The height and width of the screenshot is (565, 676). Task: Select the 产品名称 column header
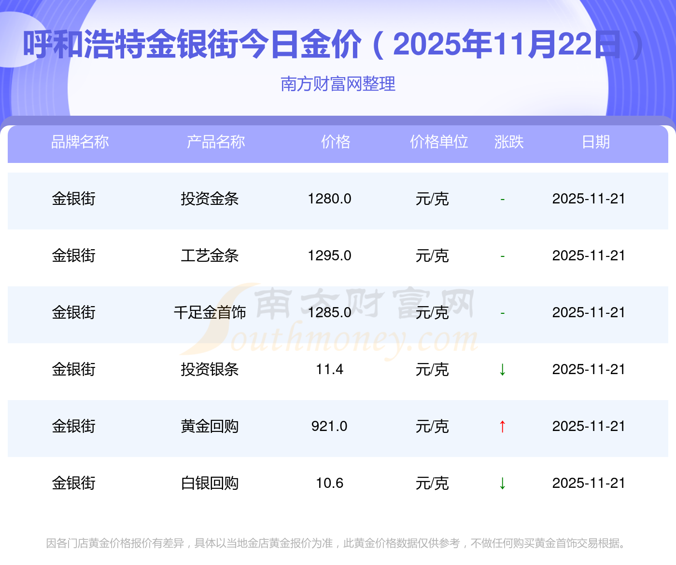[216, 142]
